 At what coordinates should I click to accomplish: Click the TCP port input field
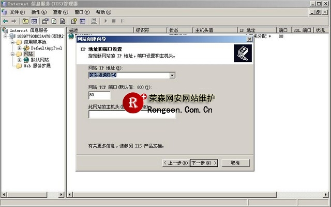pyautogui.click(x=99, y=95)
